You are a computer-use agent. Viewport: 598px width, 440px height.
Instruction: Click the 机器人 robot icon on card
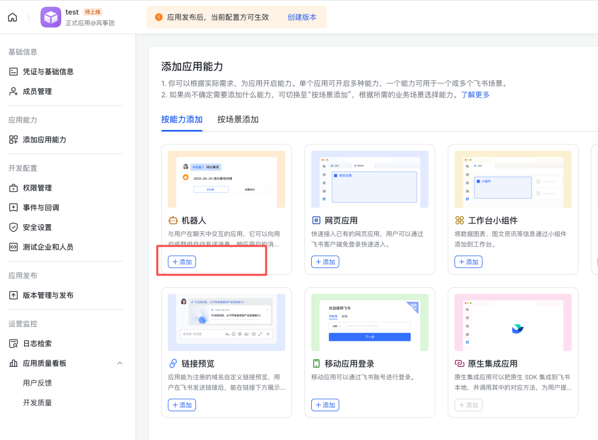(173, 220)
